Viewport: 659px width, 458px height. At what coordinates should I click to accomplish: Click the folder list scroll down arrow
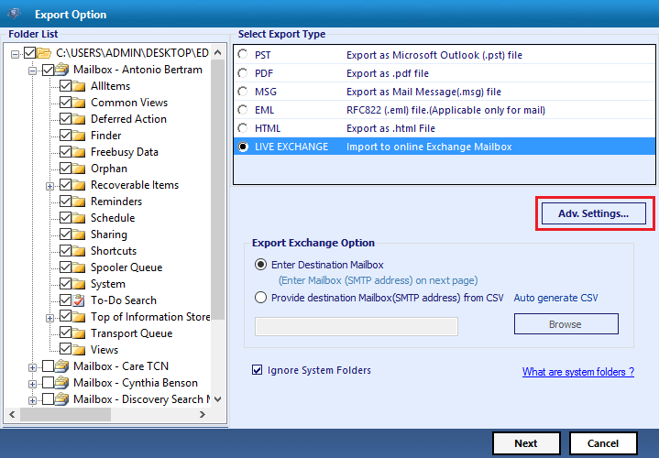click(x=218, y=399)
